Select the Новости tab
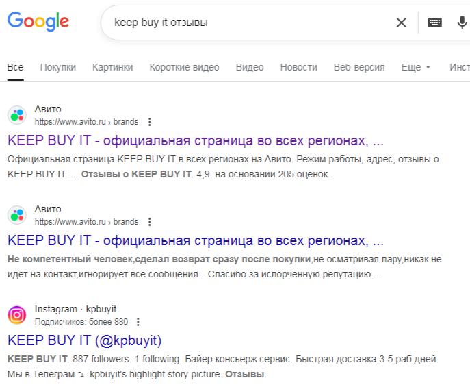The height and width of the screenshot is (389, 470). tap(299, 67)
